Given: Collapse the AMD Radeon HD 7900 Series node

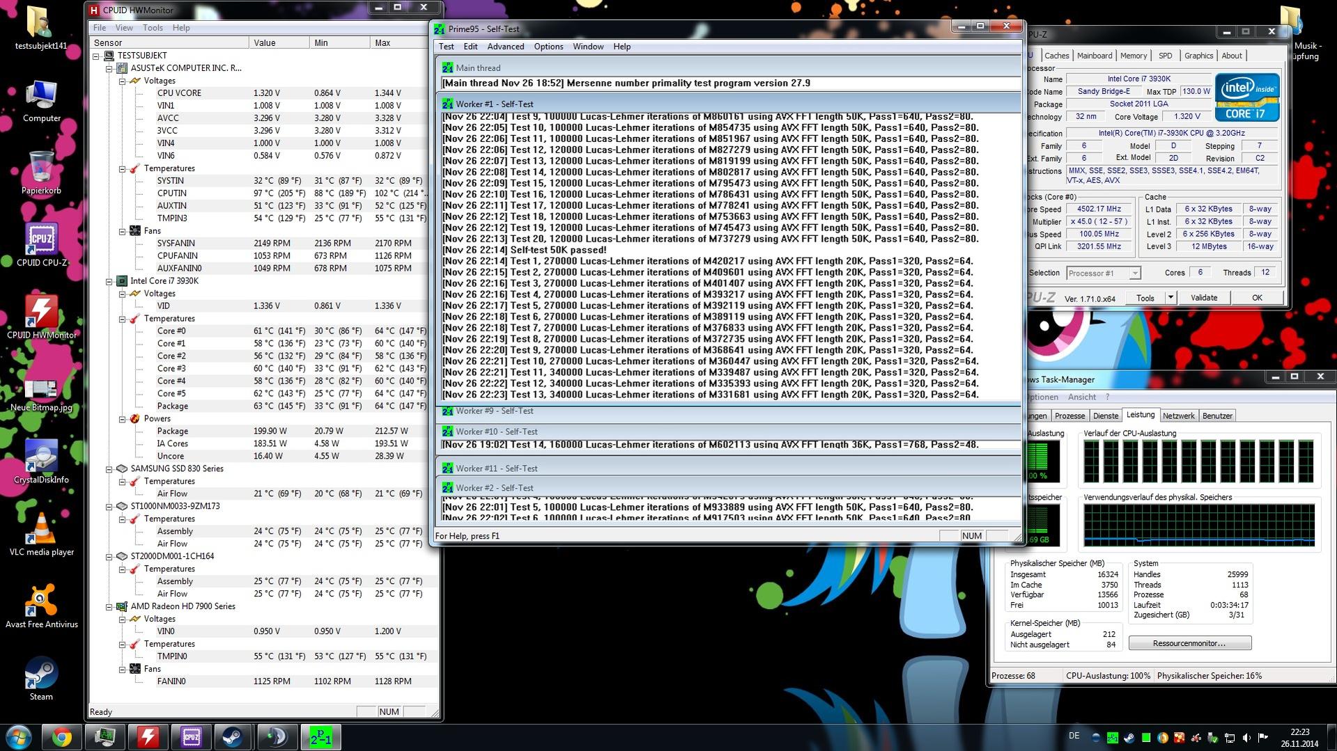Looking at the screenshot, I should point(109,607).
